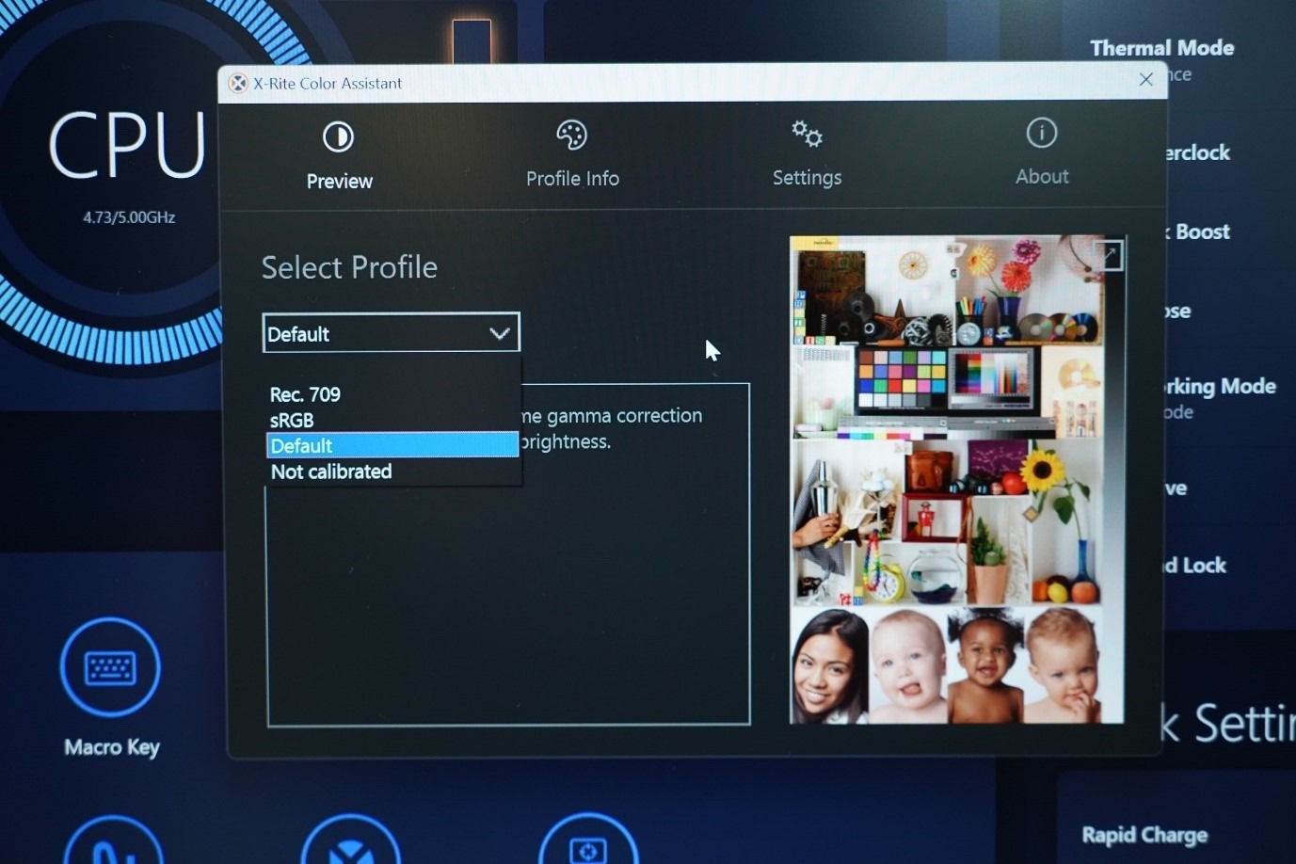Click the info-circle About icon
Viewport: 1296px width, 864px height.
(1041, 133)
